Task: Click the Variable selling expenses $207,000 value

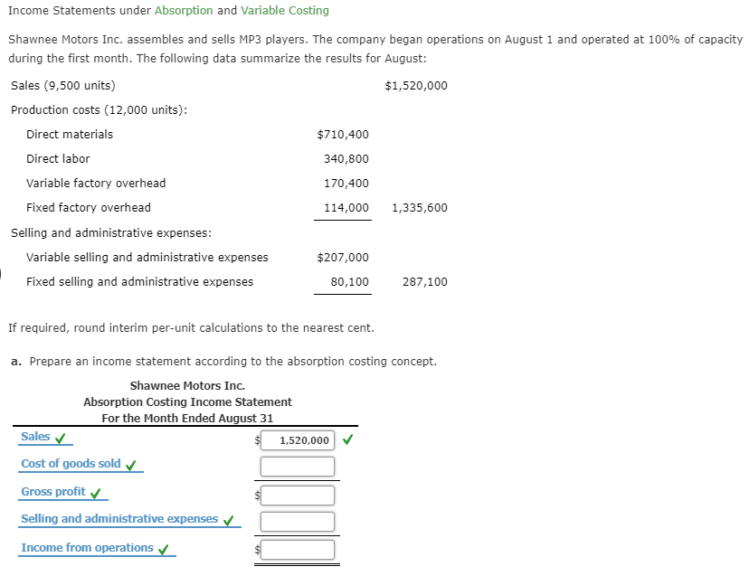Action: (x=343, y=257)
